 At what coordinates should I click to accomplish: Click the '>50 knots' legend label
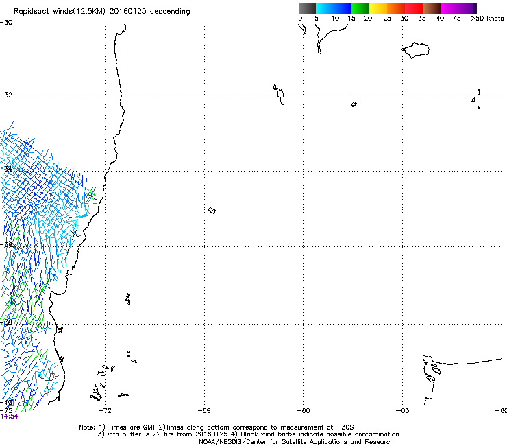[487, 19]
